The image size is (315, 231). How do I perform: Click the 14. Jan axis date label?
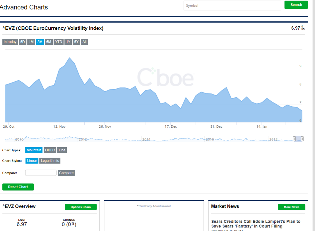[x=262, y=126]
